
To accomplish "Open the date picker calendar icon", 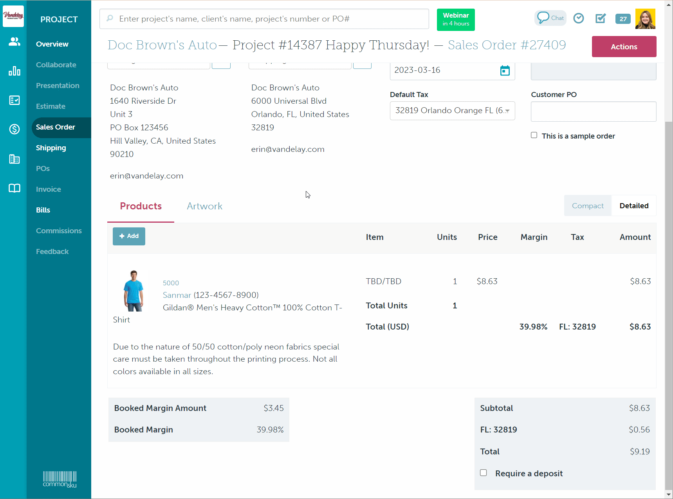I will click(505, 70).
